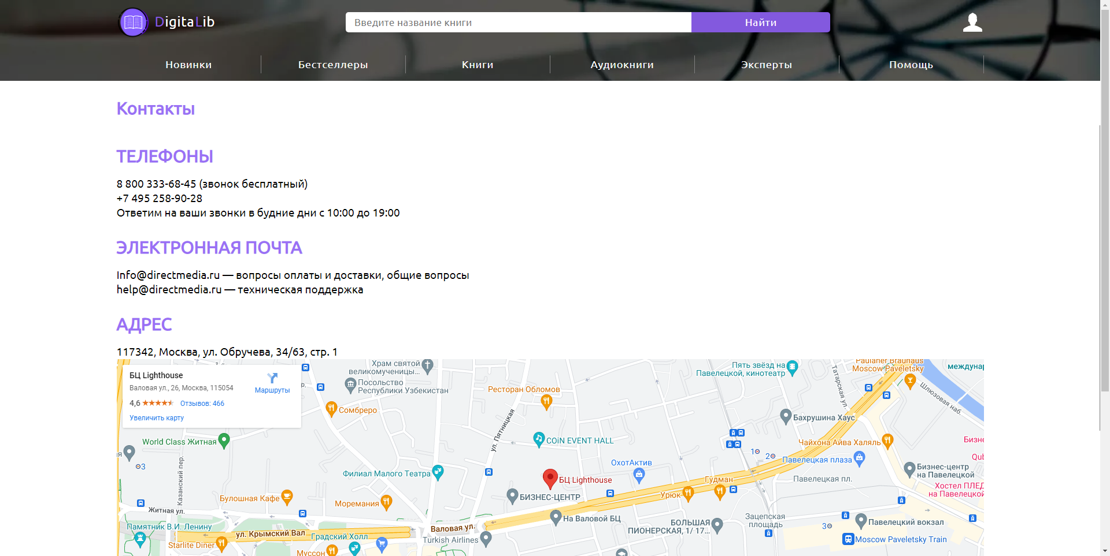
Task: Click the Найти search button
Action: tap(761, 23)
